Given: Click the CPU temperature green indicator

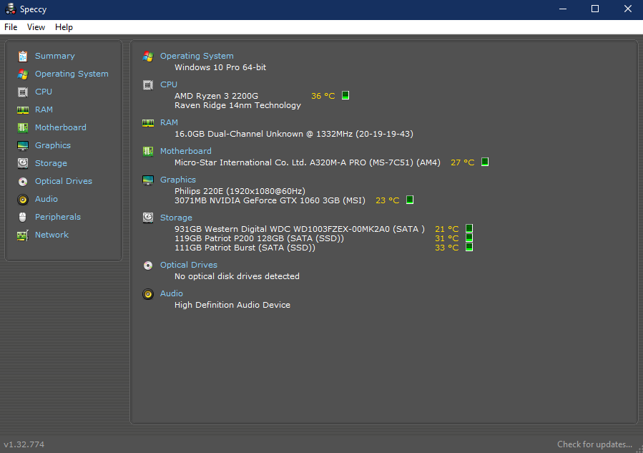Looking at the screenshot, I should (x=345, y=95).
